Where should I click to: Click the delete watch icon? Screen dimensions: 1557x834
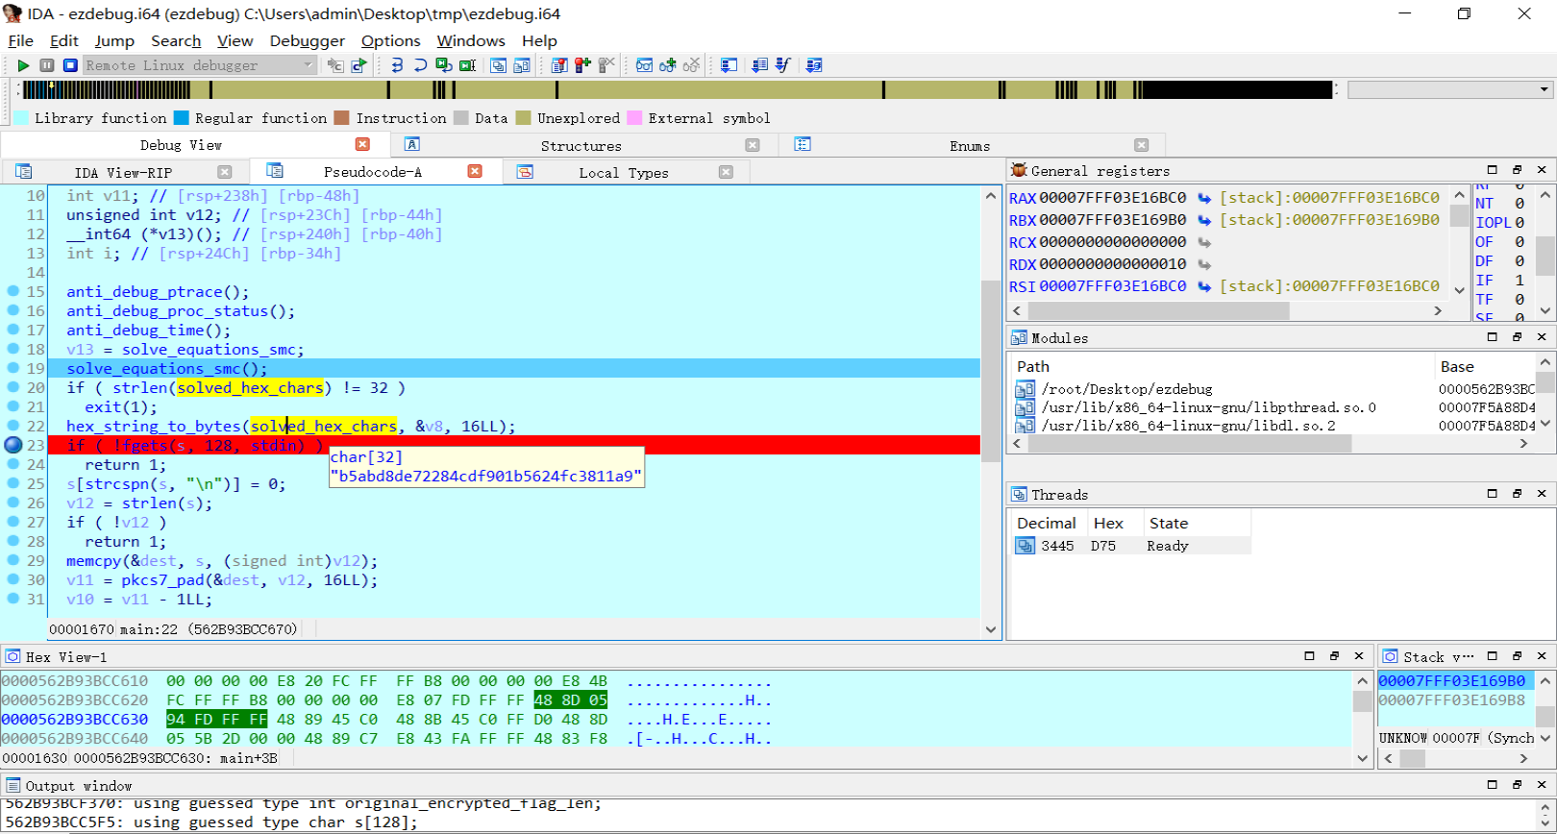(x=691, y=65)
